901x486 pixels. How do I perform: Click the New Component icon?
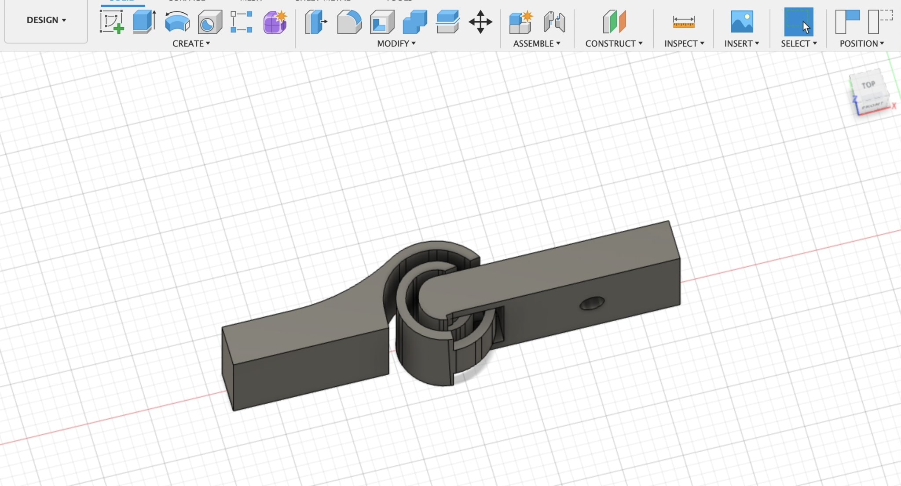(x=521, y=22)
